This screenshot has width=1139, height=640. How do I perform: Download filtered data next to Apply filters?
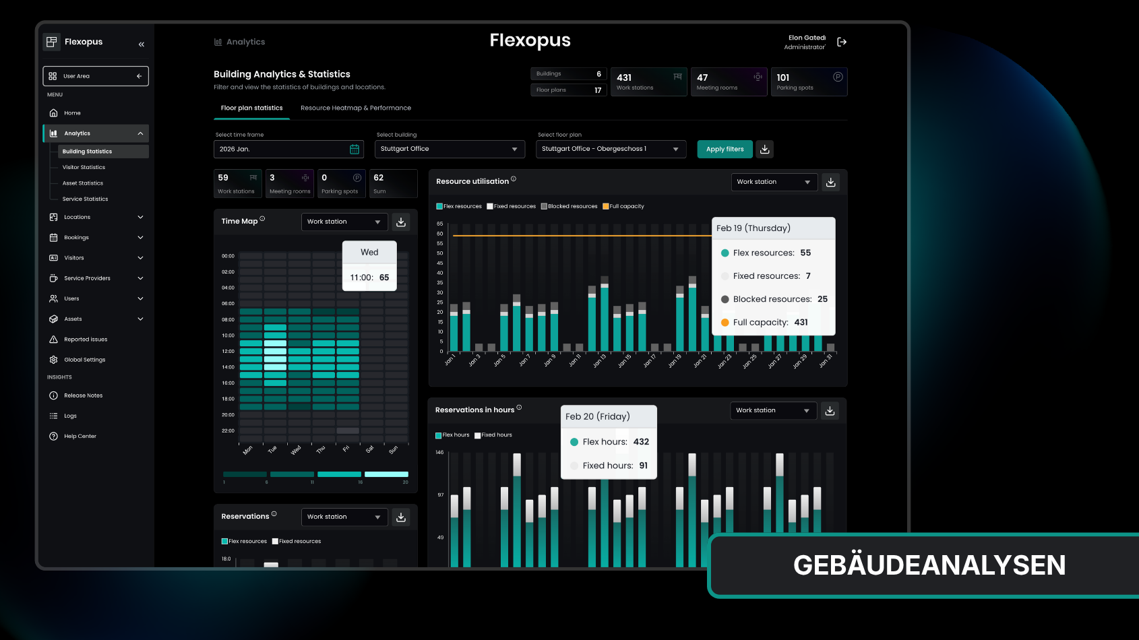point(764,150)
